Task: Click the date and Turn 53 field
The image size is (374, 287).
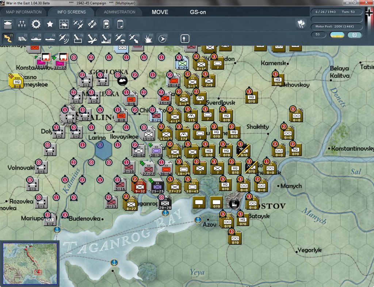Action: 336,12
